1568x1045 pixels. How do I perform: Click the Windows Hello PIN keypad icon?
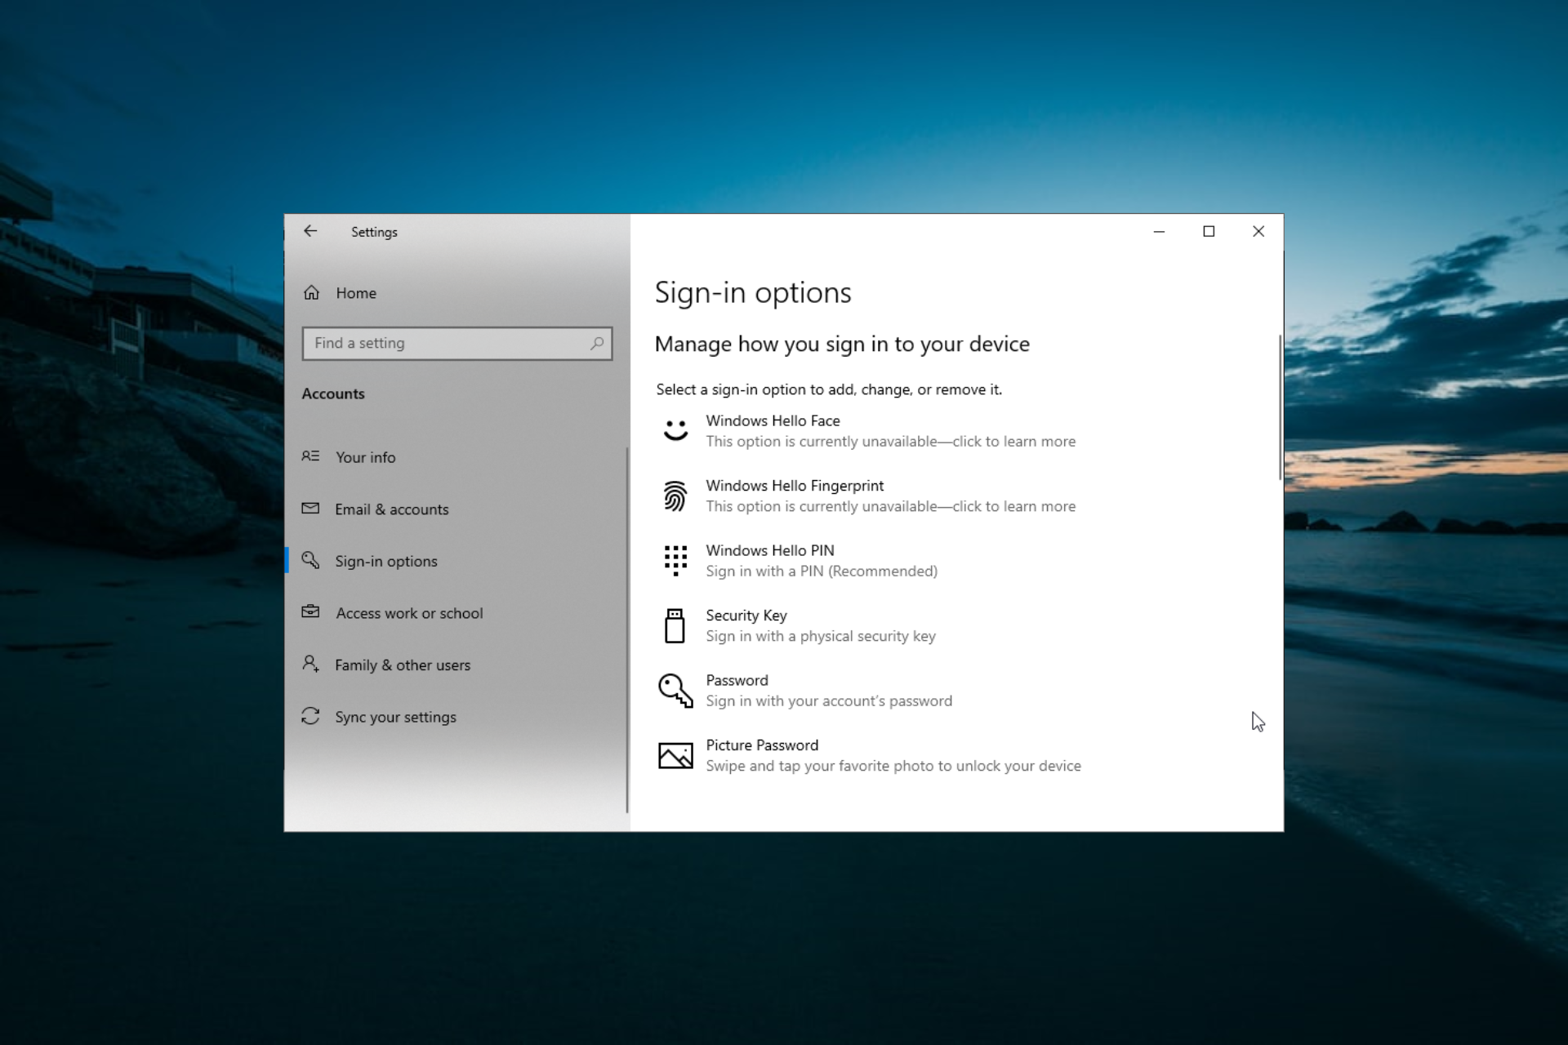[675, 560]
